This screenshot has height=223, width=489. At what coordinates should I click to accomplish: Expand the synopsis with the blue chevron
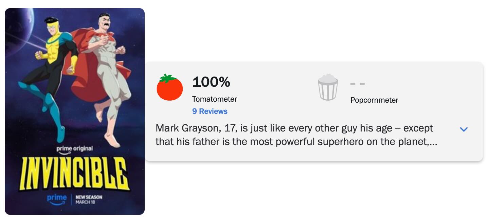(x=464, y=129)
